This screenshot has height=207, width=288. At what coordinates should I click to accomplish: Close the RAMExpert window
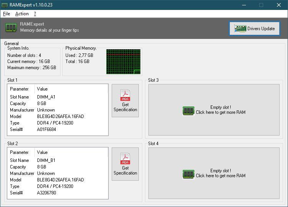tap(279, 5)
